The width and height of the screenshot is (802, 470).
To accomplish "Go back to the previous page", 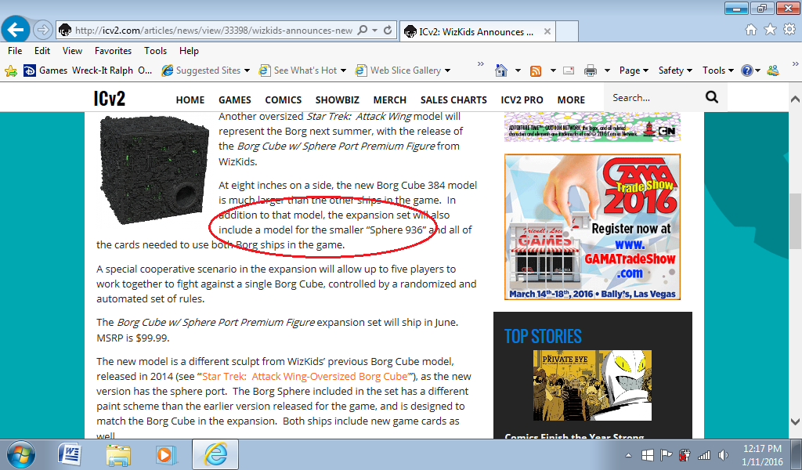I will tap(16, 30).
